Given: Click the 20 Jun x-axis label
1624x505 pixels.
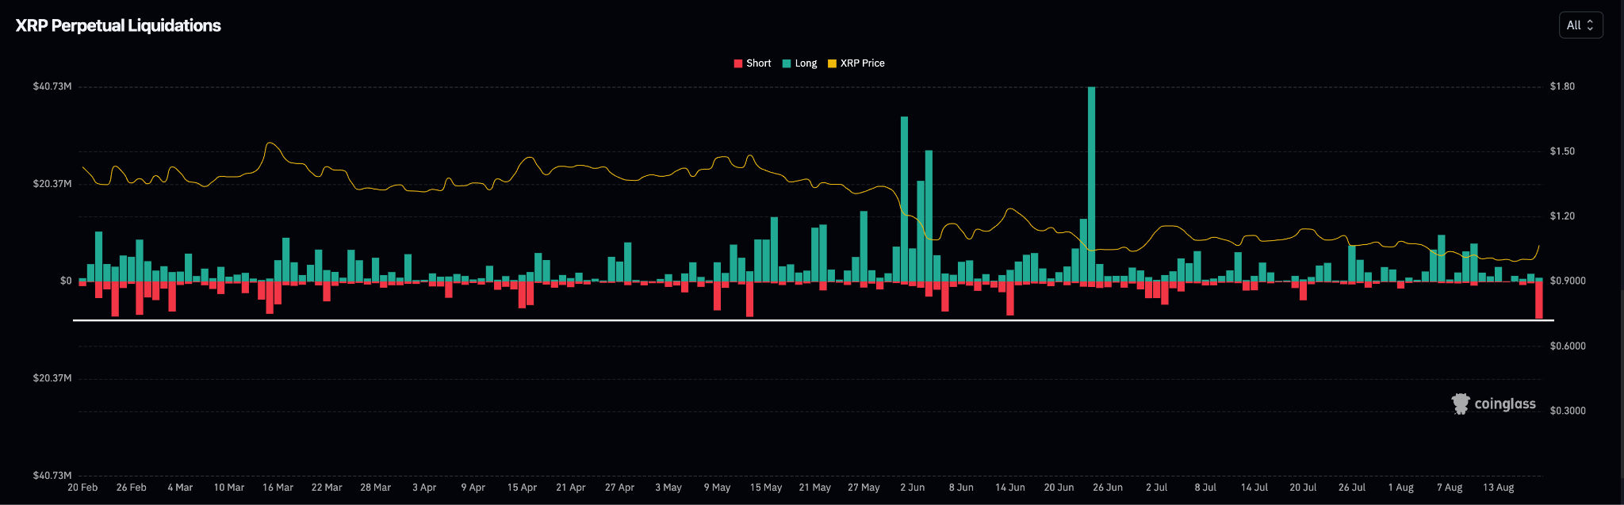Looking at the screenshot, I should tap(1059, 488).
